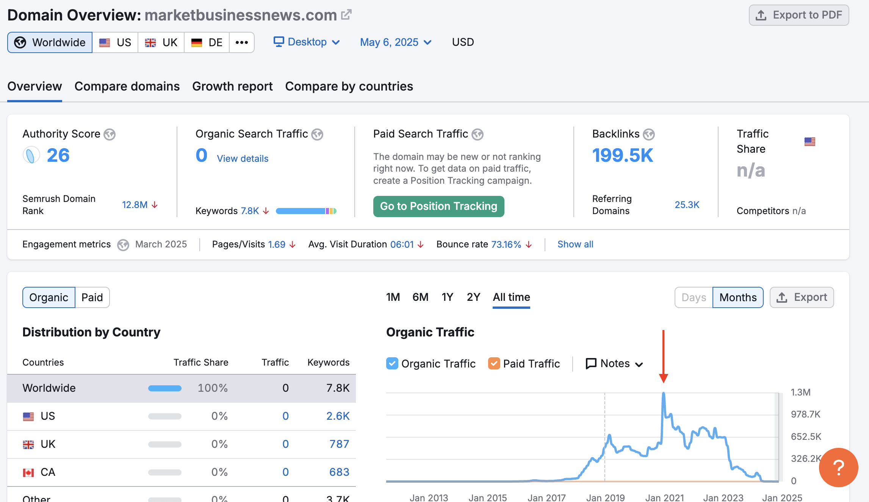This screenshot has height=502, width=869.
Task: Click the monitor icon next to Desktop
Action: (279, 42)
